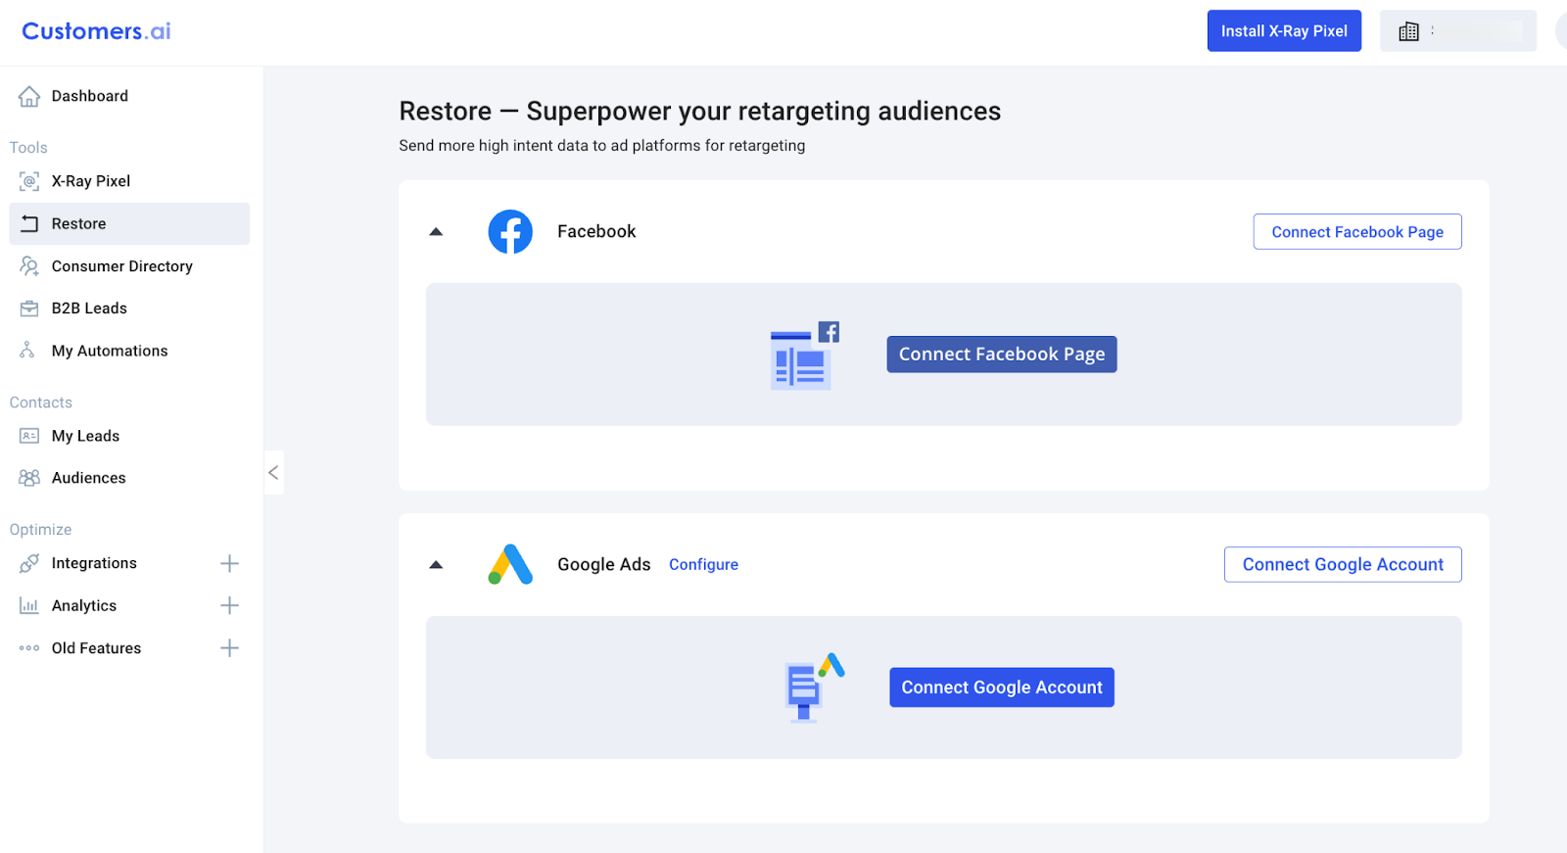Click solid blue Connect Google Account button
The height and width of the screenshot is (853, 1567).
coord(1002,687)
